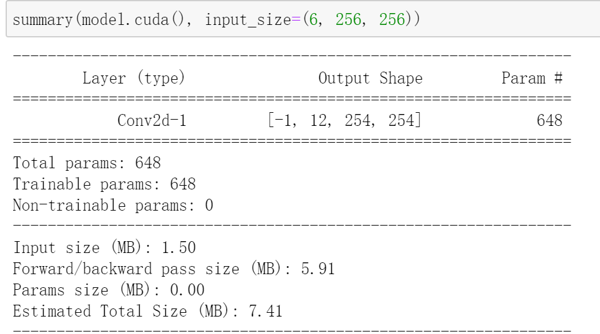
Task: Click the output shape [-1, 12, 254, 254]
Action: (x=344, y=120)
